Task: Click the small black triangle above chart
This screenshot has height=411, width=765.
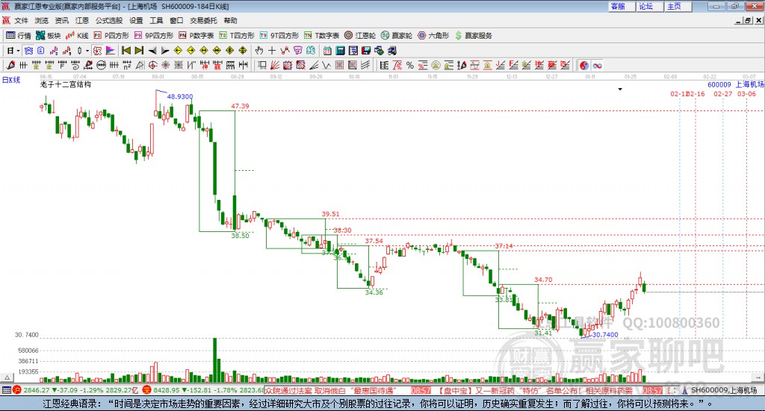Action: (620, 89)
